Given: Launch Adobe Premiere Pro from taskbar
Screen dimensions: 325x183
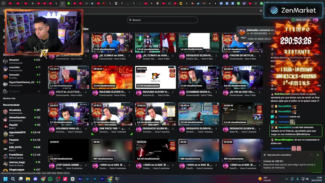Looking at the screenshot, I should tap(102, 179).
